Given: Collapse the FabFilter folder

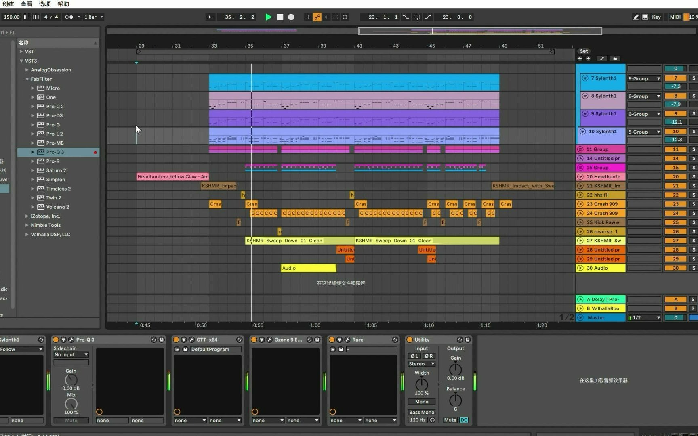Looking at the screenshot, I should point(27,79).
